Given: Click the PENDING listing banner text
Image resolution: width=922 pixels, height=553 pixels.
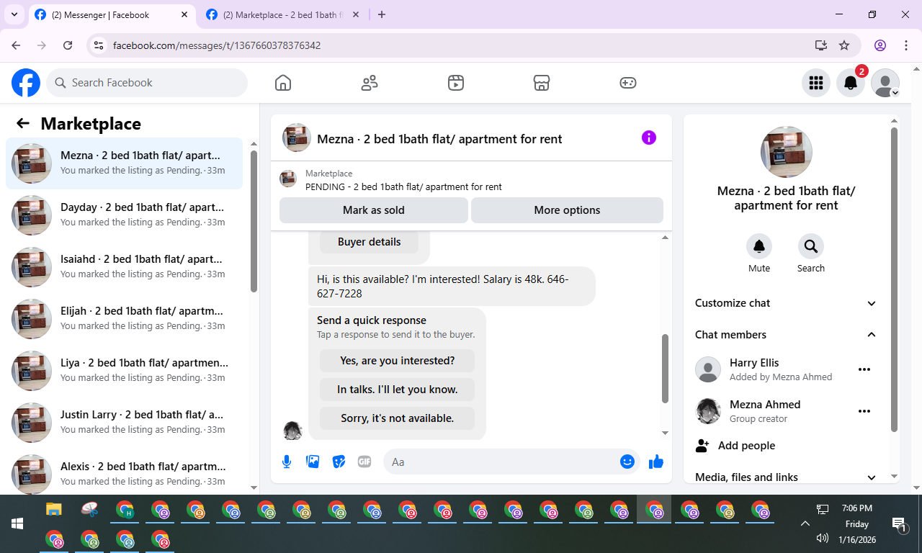Looking at the screenshot, I should [403, 186].
